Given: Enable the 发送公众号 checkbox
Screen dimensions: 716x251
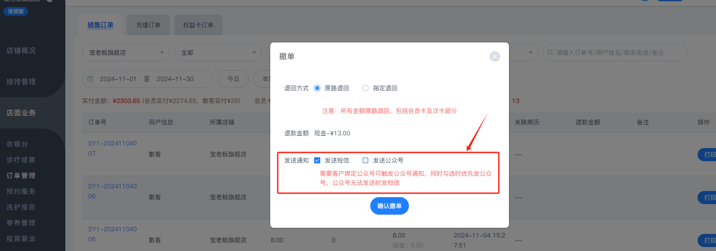Looking at the screenshot, I should coord(365,160).
